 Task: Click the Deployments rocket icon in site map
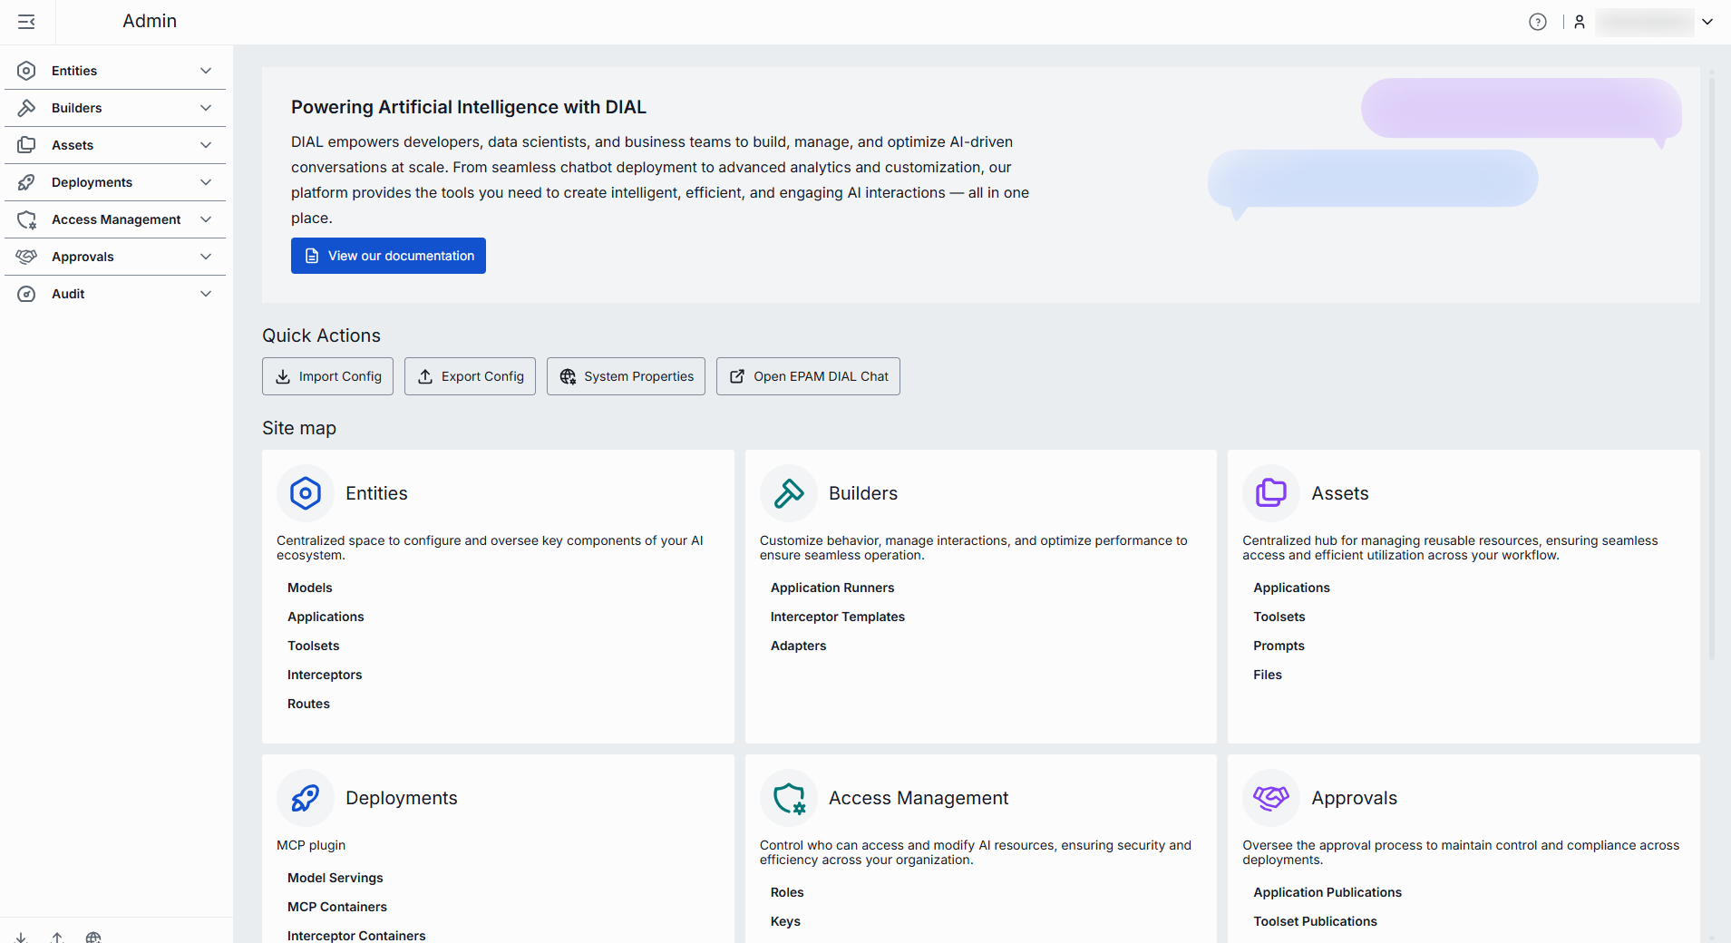tap(306, 798)
